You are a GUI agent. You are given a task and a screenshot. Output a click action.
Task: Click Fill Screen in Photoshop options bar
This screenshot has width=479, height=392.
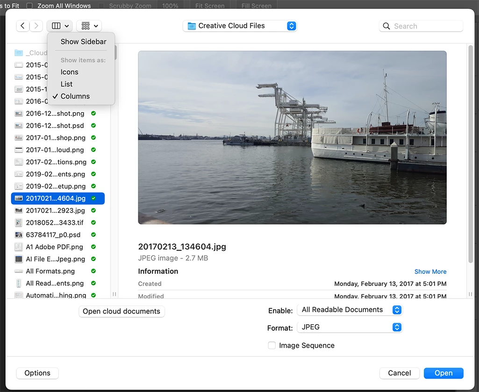click(x=256, y=6)
